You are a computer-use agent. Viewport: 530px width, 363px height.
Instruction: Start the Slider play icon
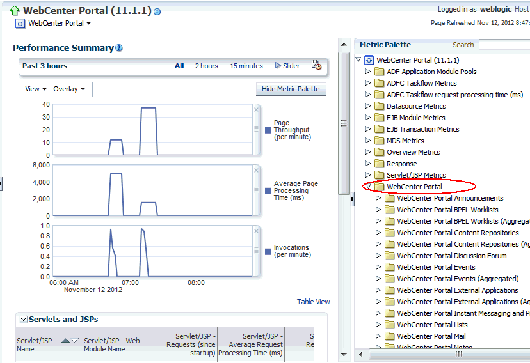278,65
